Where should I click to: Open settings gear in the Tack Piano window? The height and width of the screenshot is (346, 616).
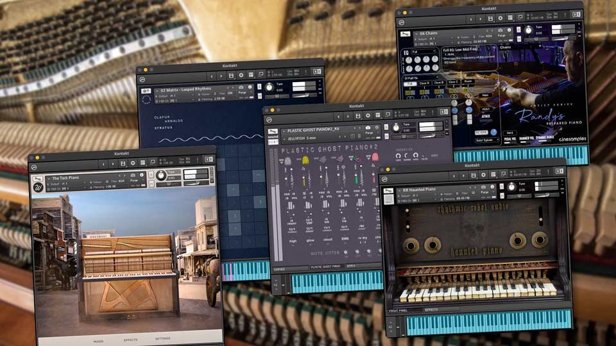133,163
